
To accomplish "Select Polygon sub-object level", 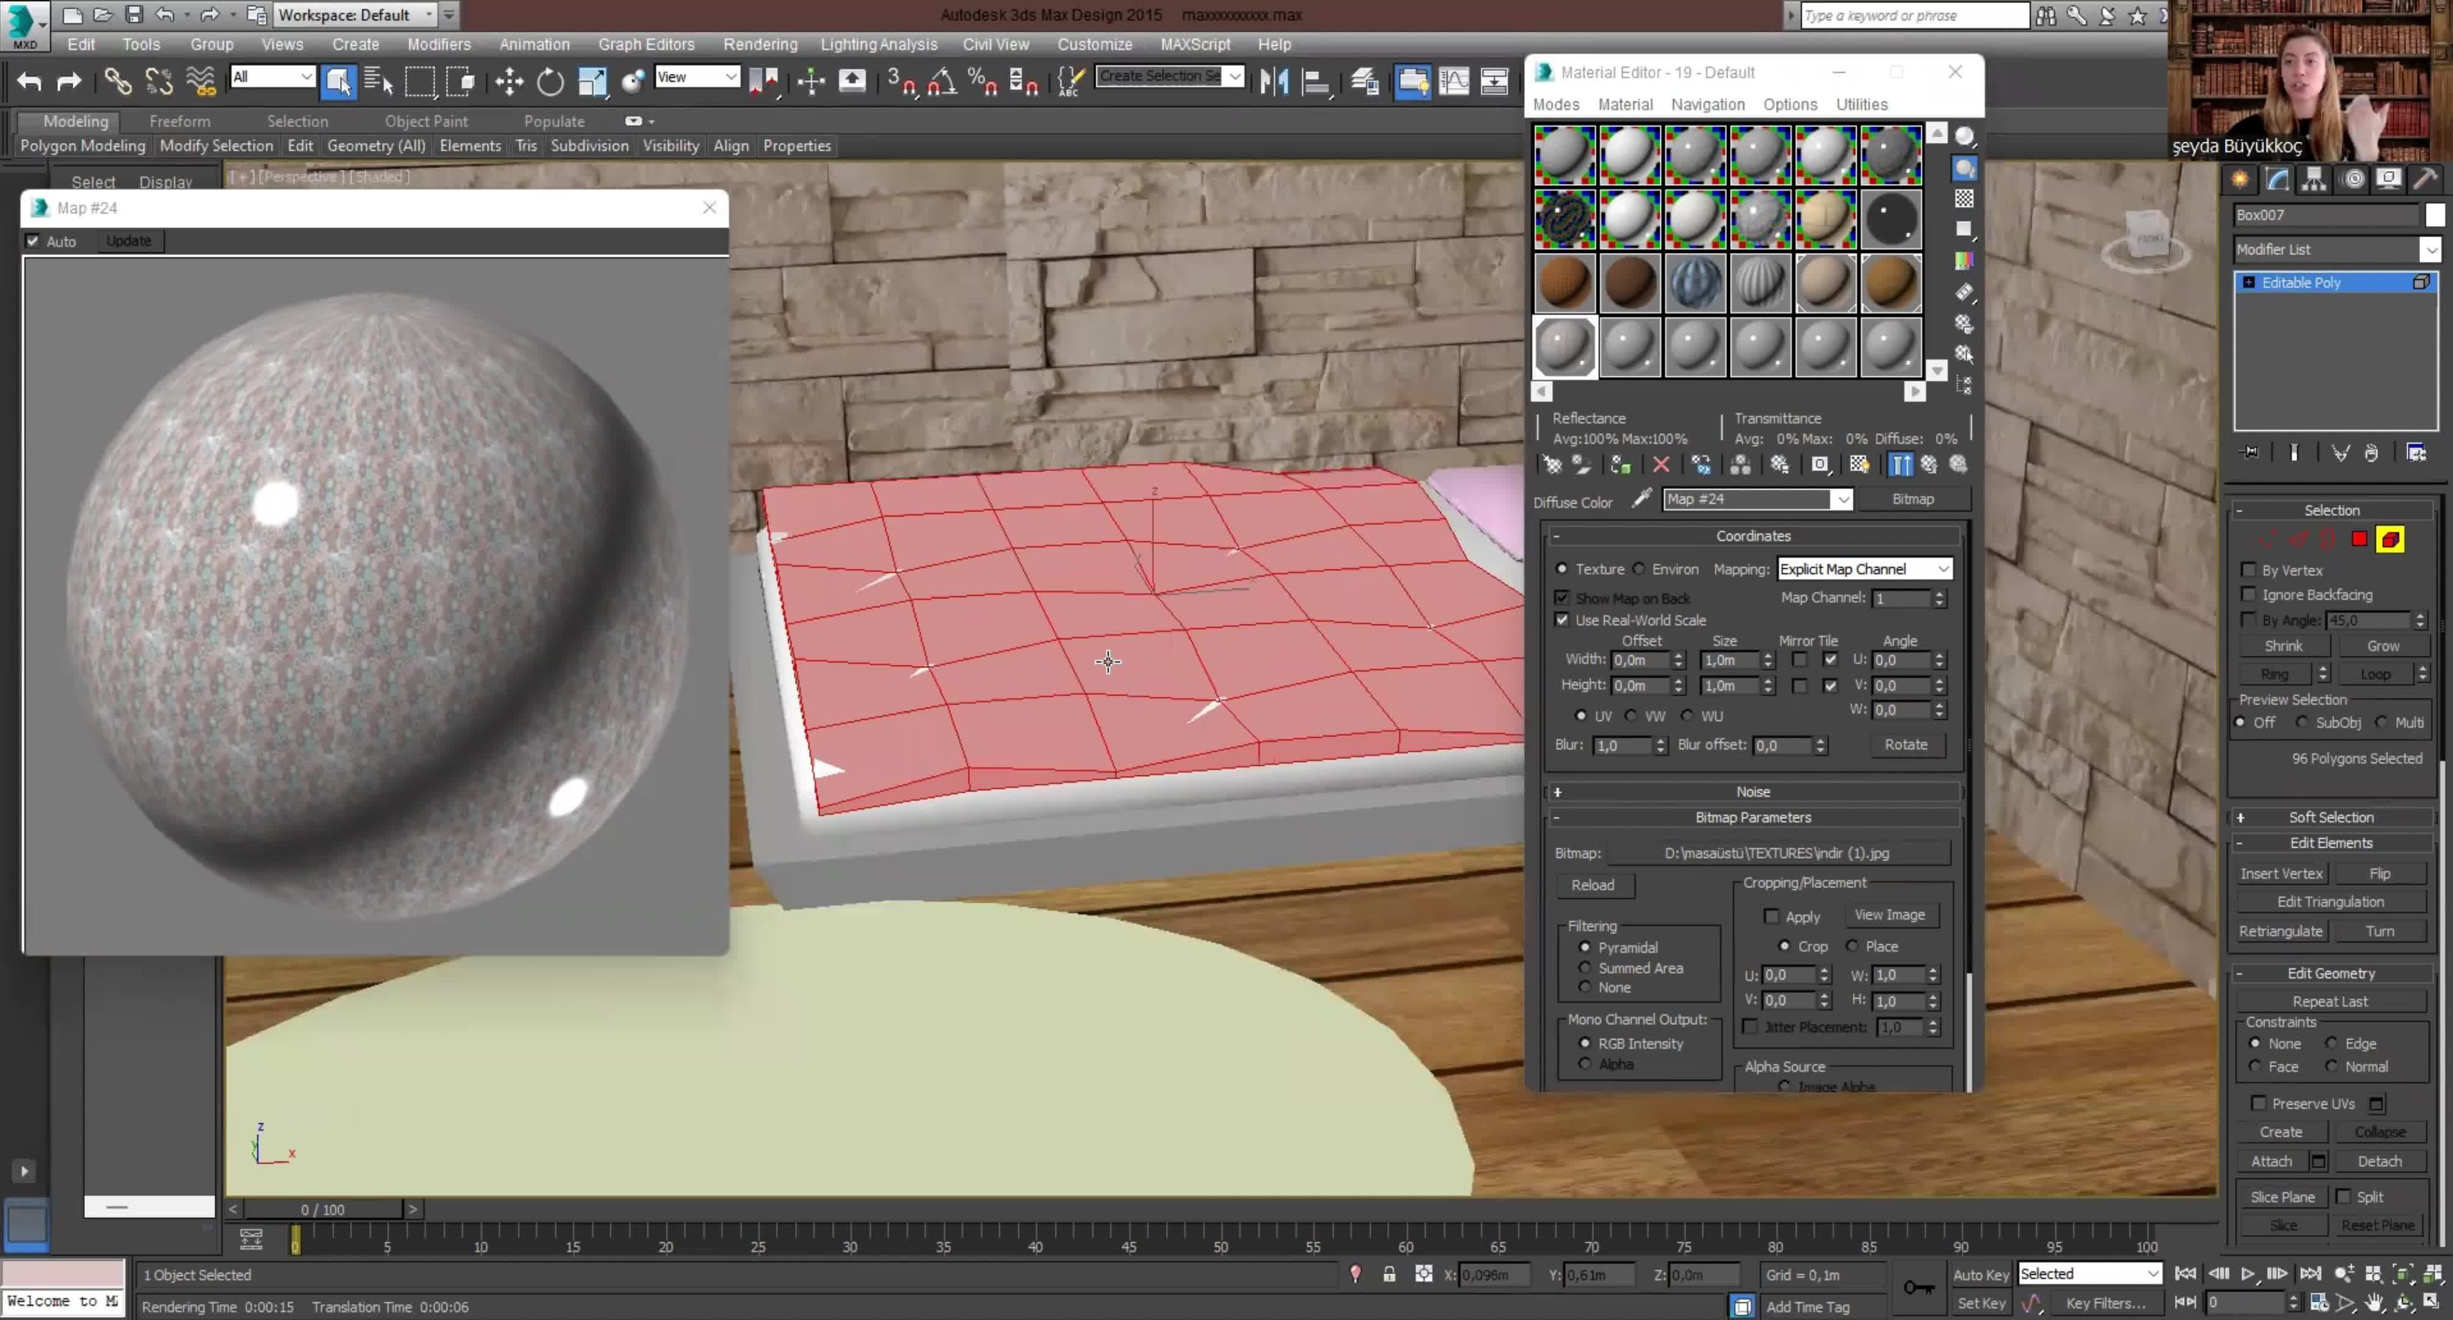I will (2359, 539).
